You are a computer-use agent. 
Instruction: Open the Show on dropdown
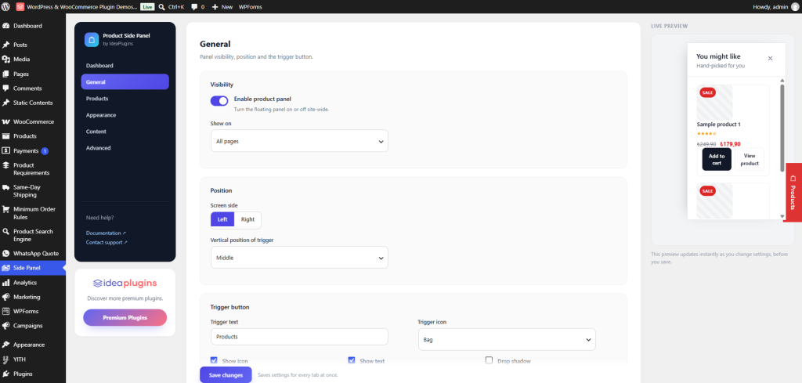pyautogui.click(x=299, y=141)
